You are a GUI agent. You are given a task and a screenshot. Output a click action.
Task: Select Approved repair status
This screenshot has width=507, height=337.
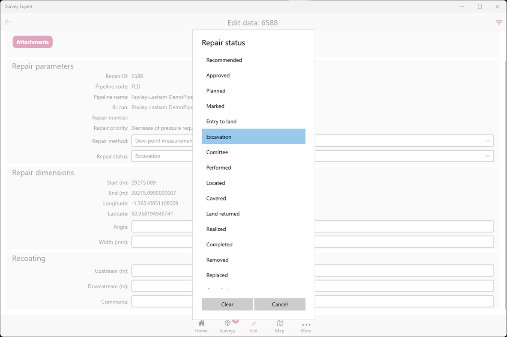(x=254, y=75)
